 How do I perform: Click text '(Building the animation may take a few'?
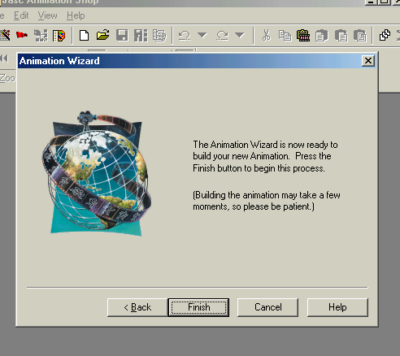[x=267, y=195]
